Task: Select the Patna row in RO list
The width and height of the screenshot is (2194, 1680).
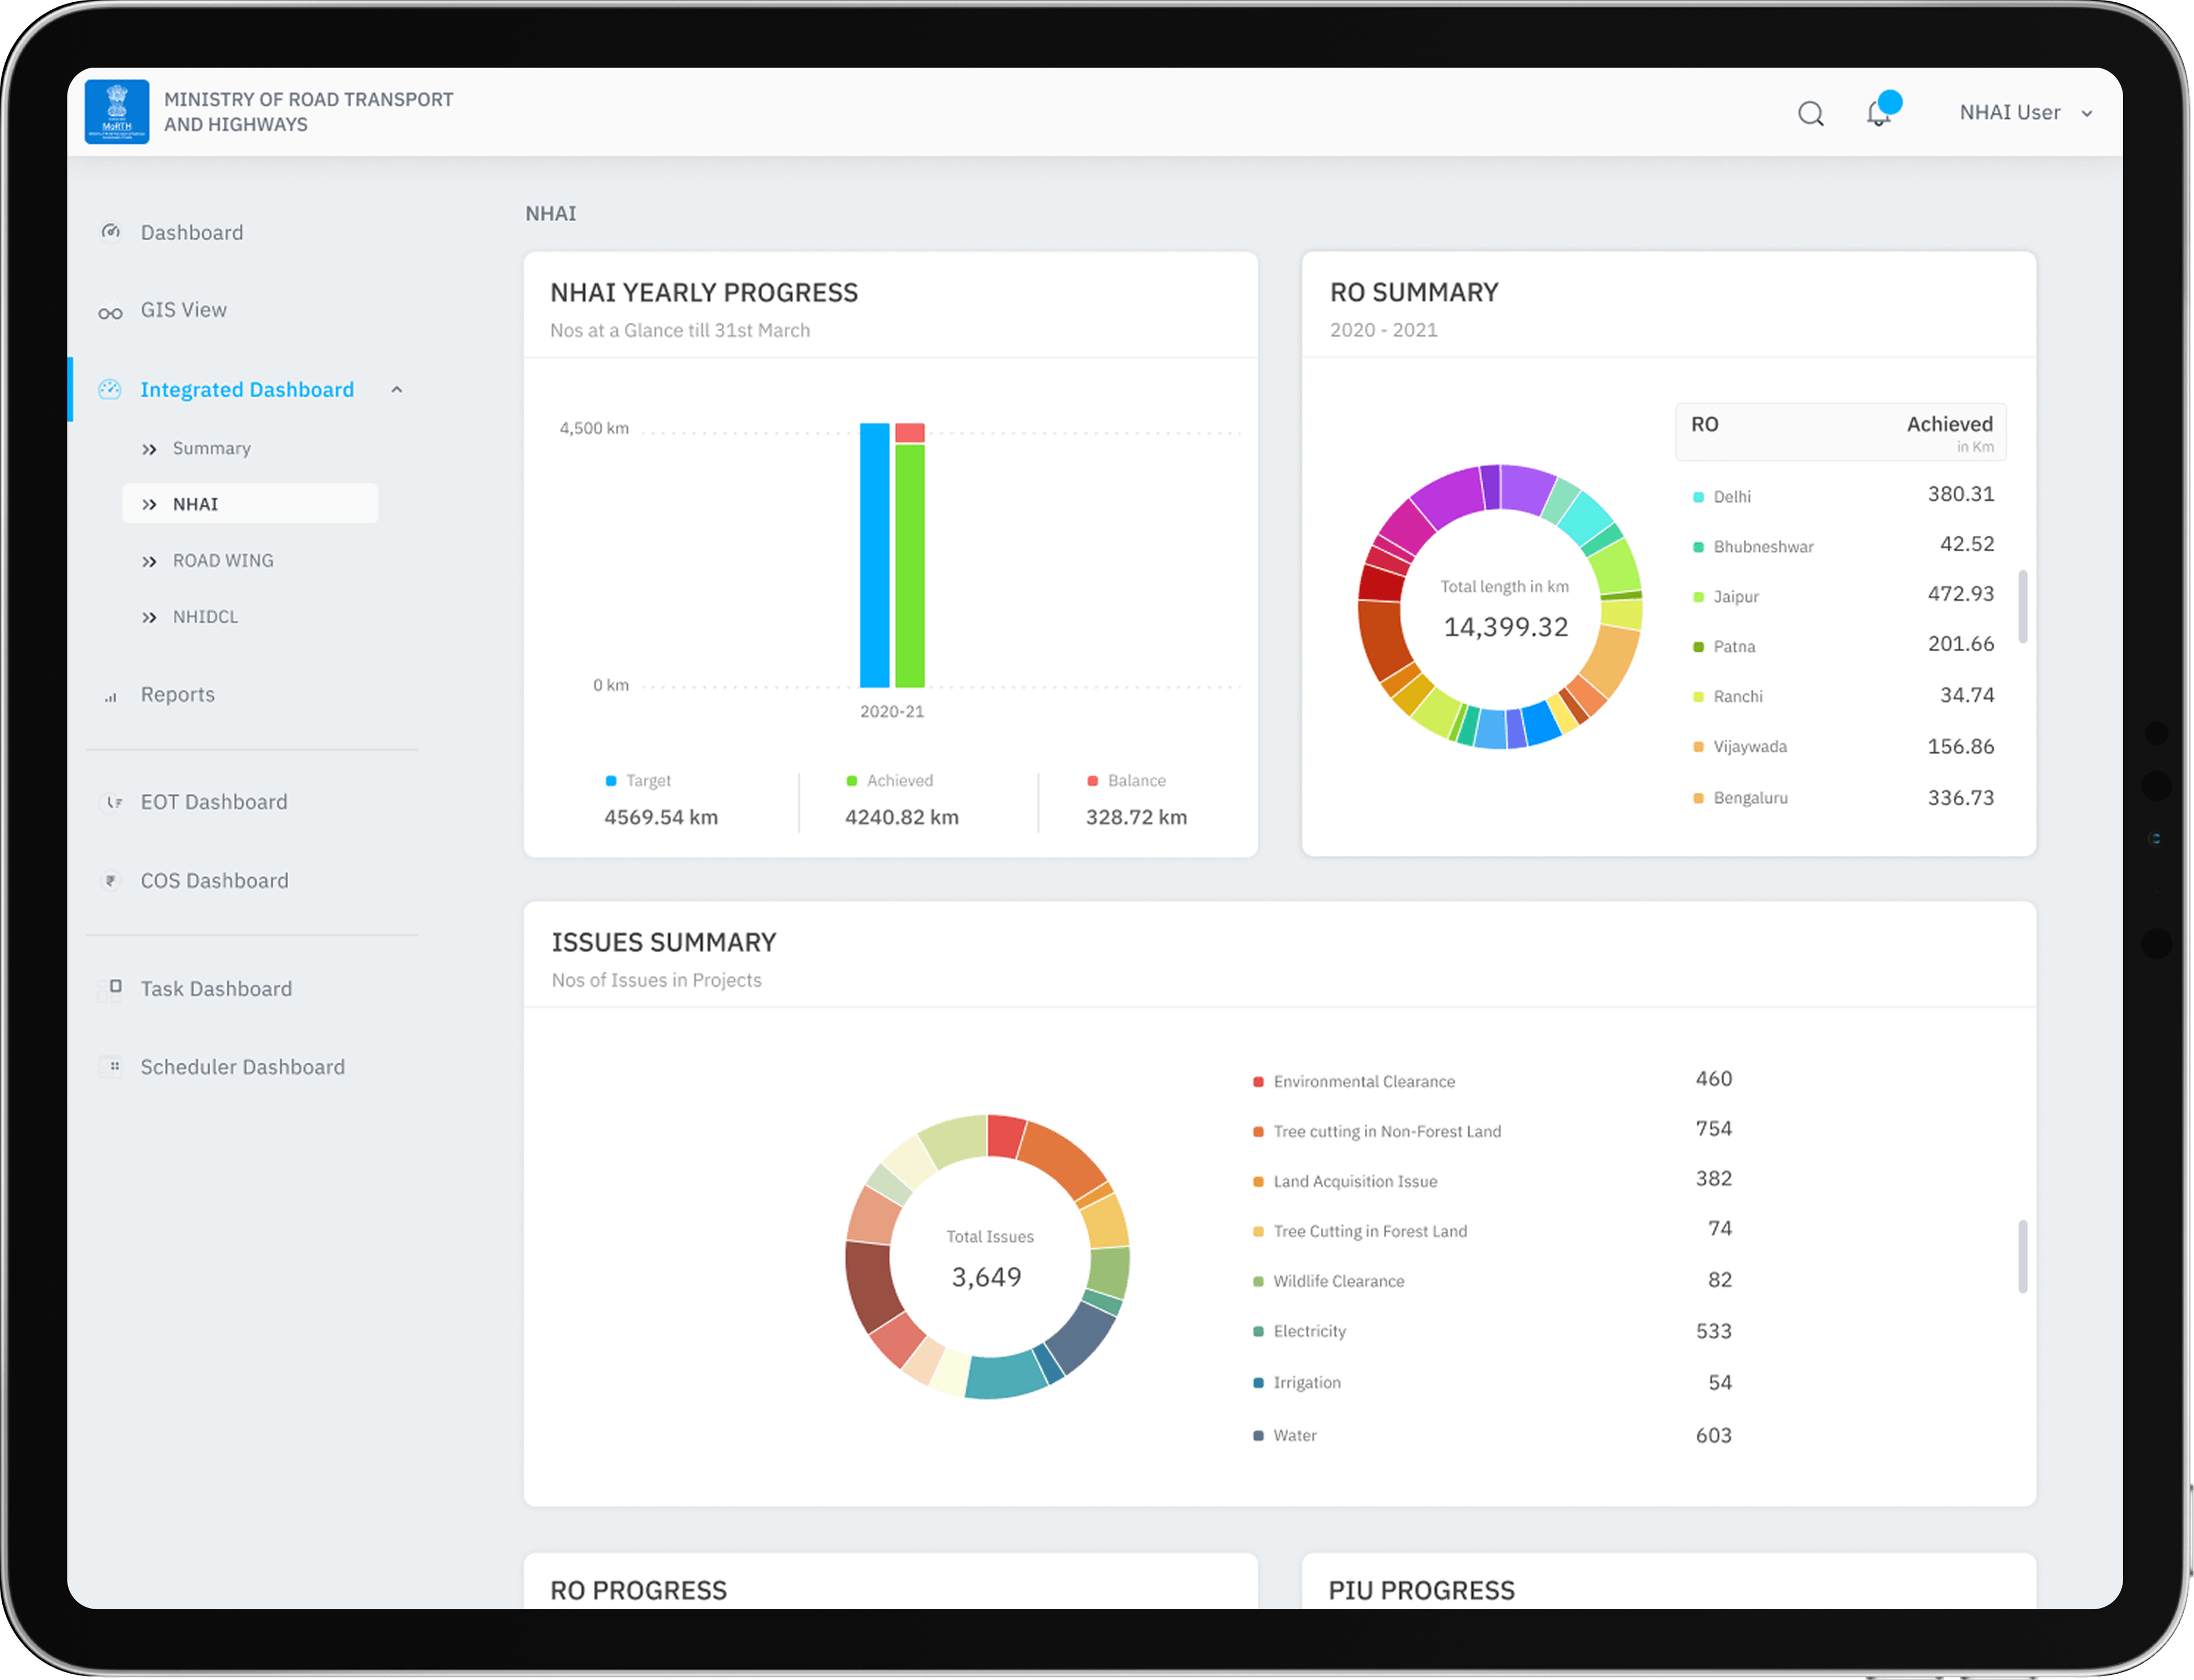Action: click(1843, 645)
